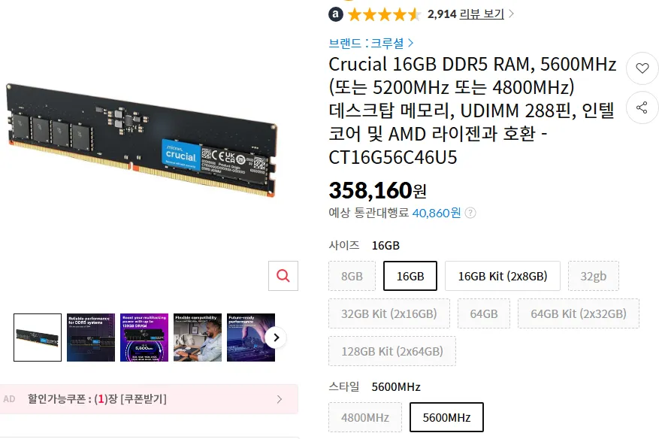Show next thumbnails with arrow button
The width and height of the screenshot is (659, 439).
pyautogui.click(x=276, y=338)
